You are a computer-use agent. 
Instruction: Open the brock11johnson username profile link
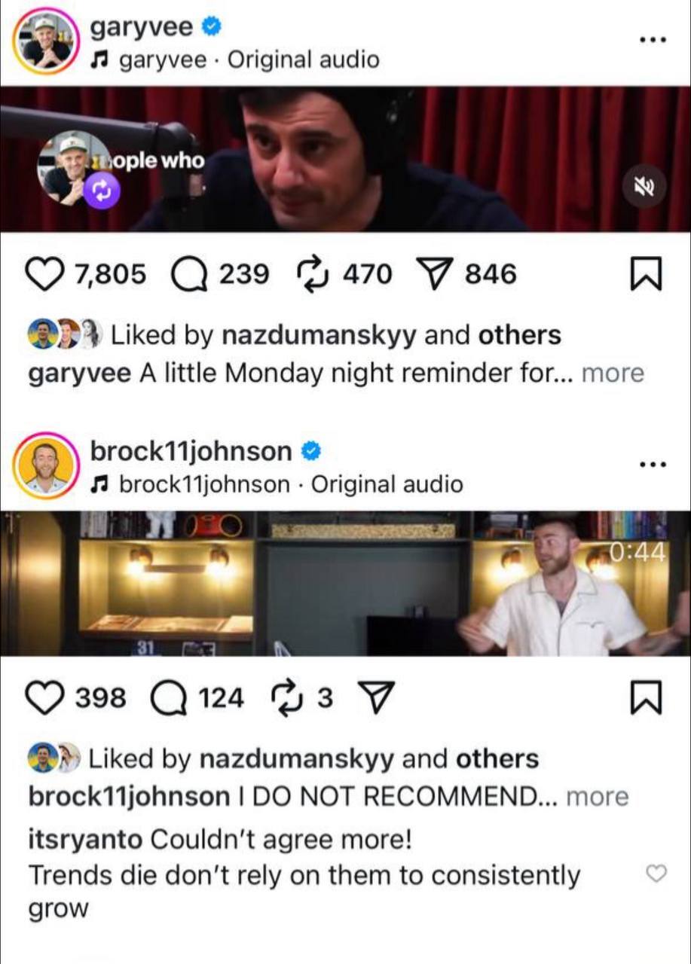191,450
